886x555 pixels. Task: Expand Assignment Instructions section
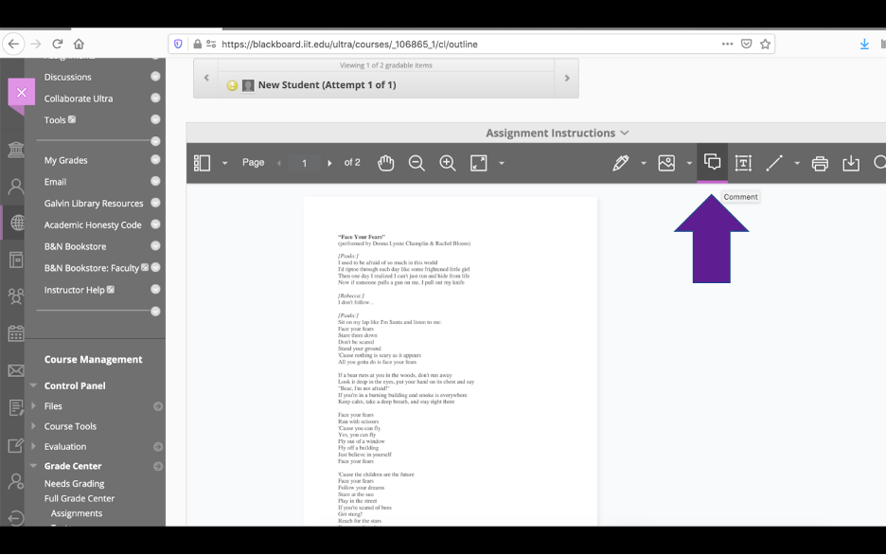[x=558, y=133]
